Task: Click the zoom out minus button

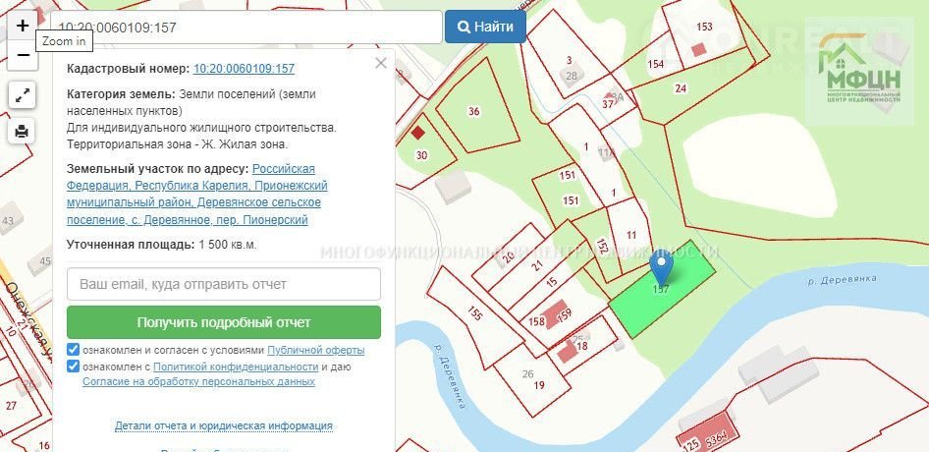Action: pyautogui.click(x=24, y=55)
